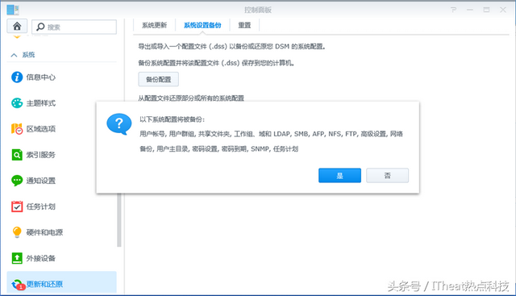Screen dimensions: 516x296
Task: Collapse the 系统 section chevron
Action: 14,55
